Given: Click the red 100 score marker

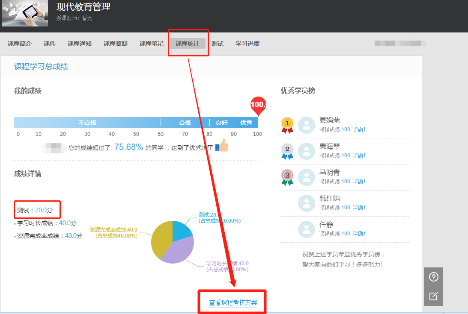Looking at the screenshot, I should (258, 105).
